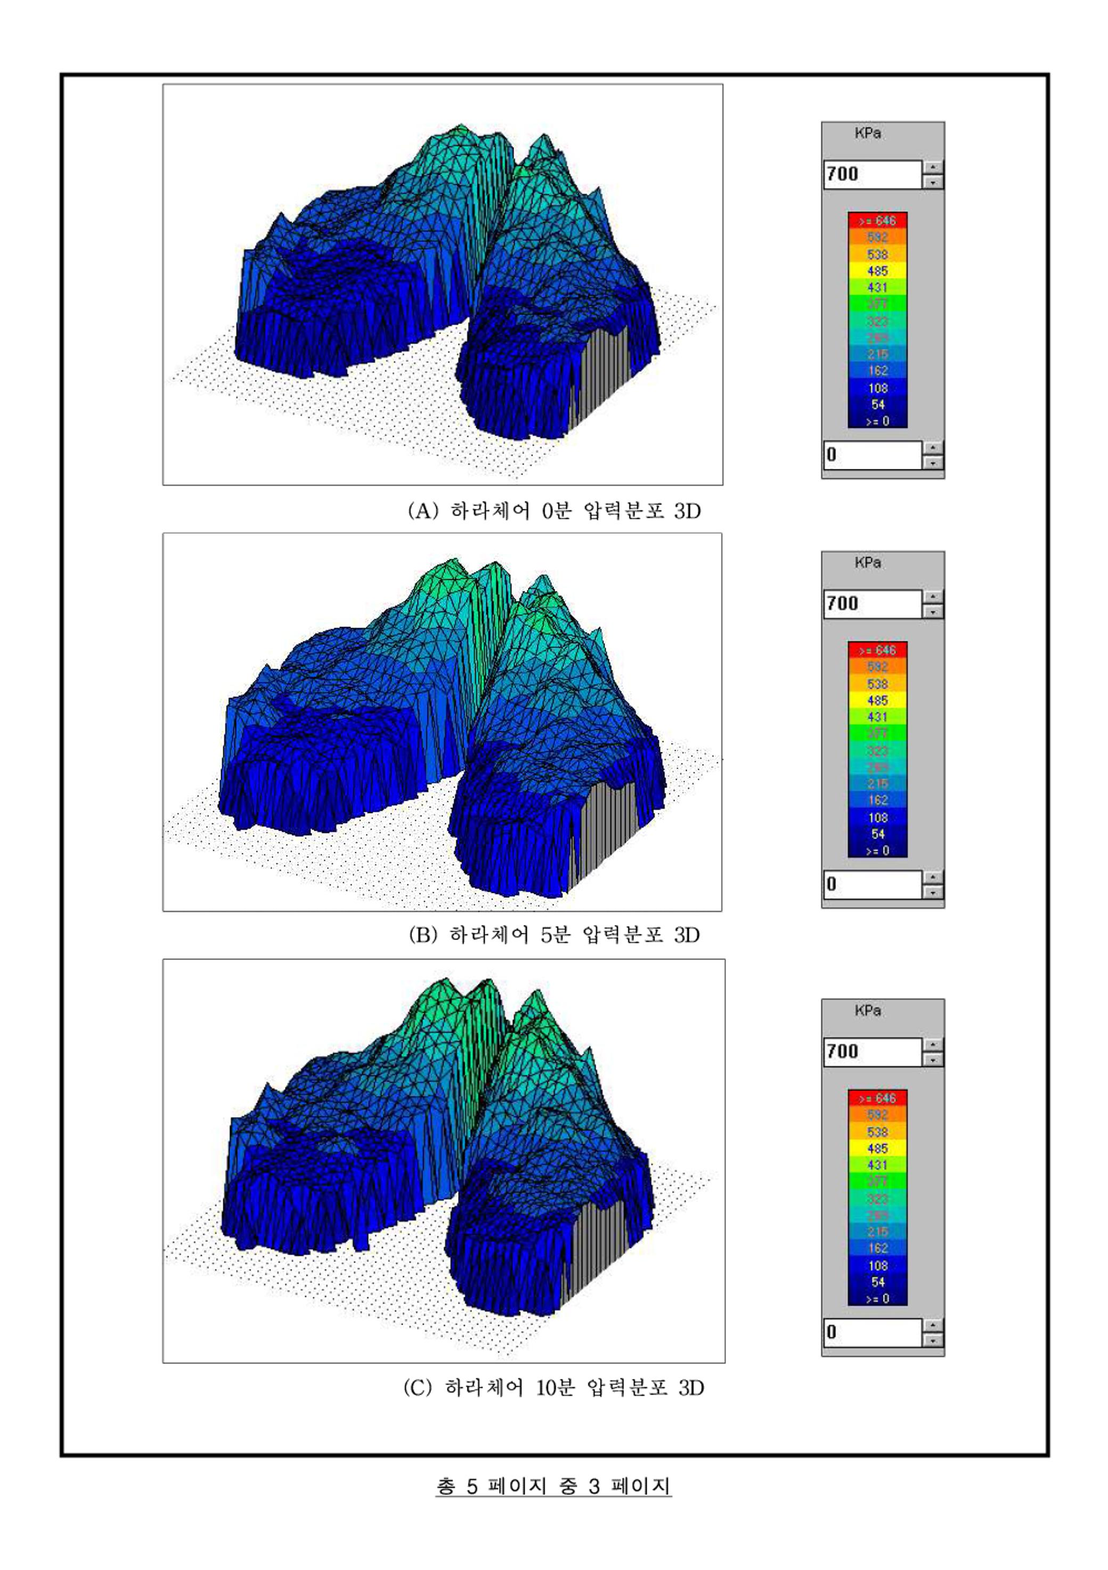Select the red >= 646 swatch in plot (A) legend
The height and width of the screenshot is (1570, 1108).
point(878,221)
